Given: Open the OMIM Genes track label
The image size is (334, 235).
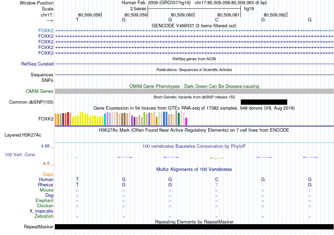Looking at the screenshot, I should click(40, 91).
